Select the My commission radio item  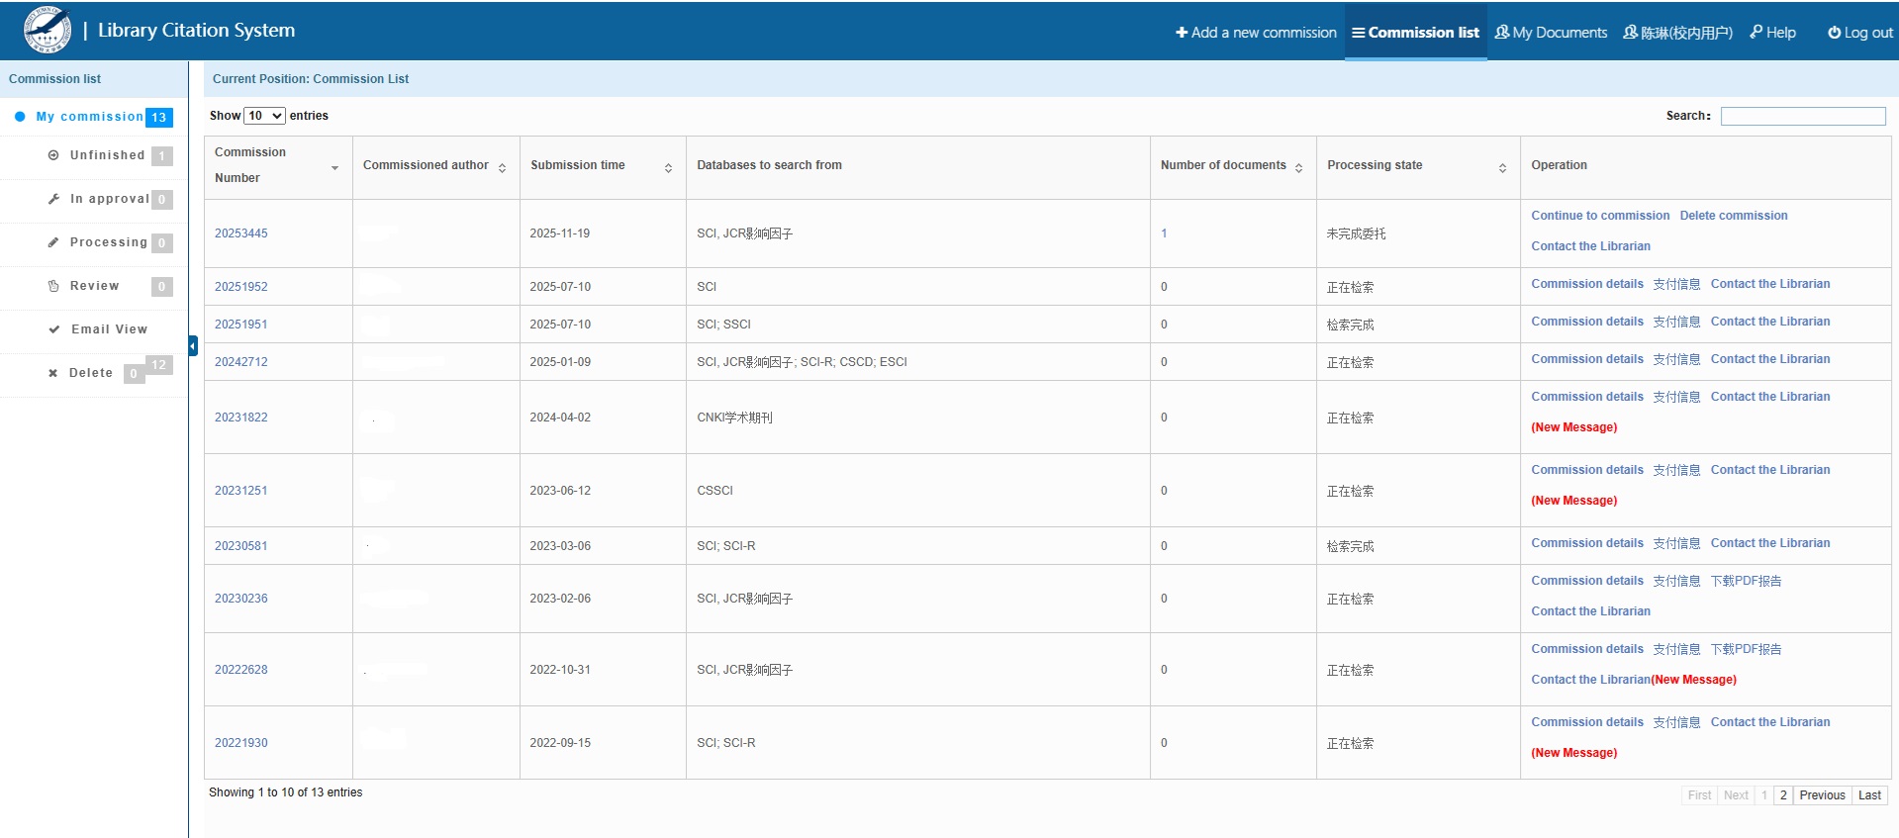tap(20, 117)
